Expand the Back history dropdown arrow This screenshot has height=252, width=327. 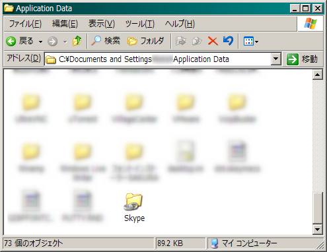point(40,42)
